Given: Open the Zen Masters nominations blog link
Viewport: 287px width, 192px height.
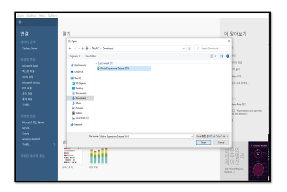Looking at the screenshot, I should [247, 112].
